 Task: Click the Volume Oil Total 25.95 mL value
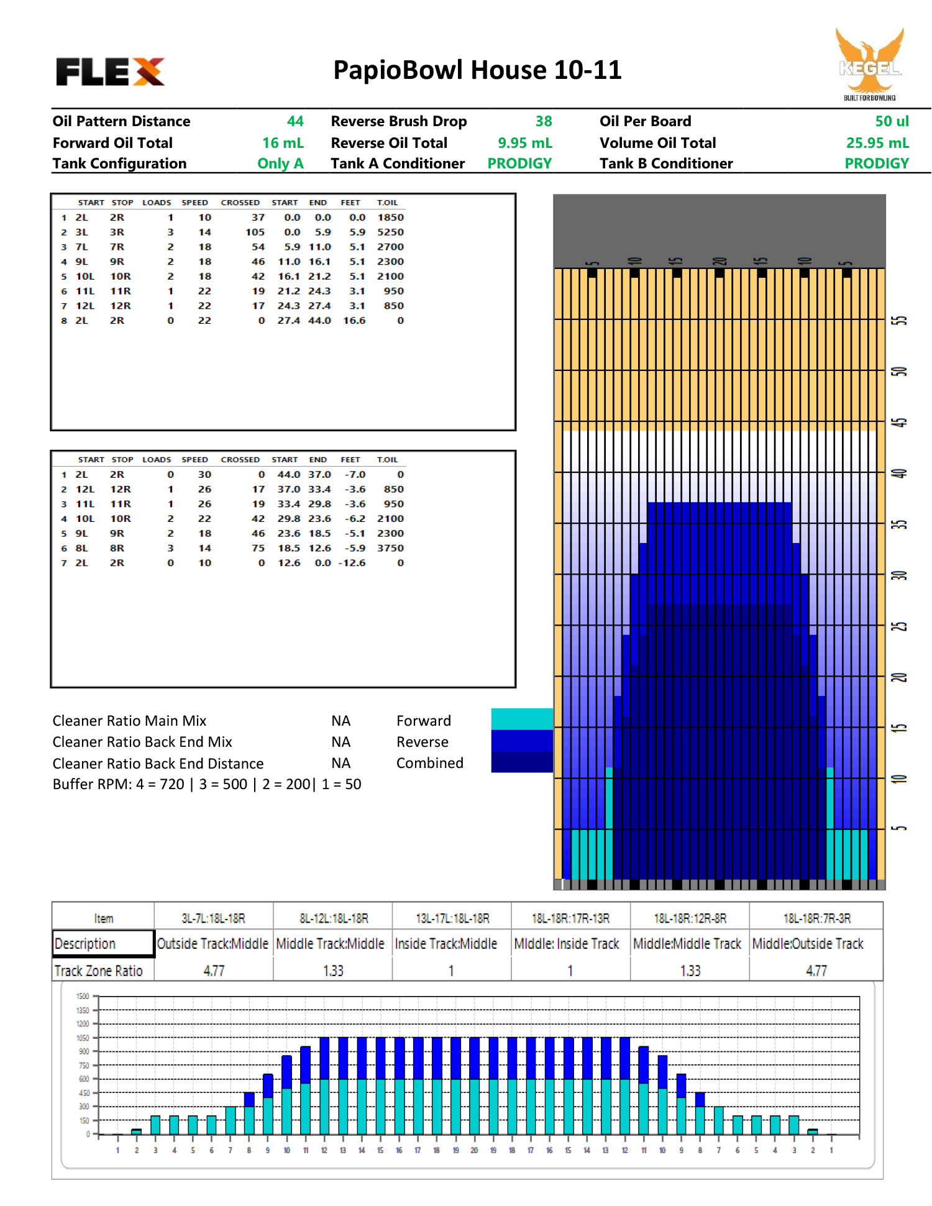(877, 143)
